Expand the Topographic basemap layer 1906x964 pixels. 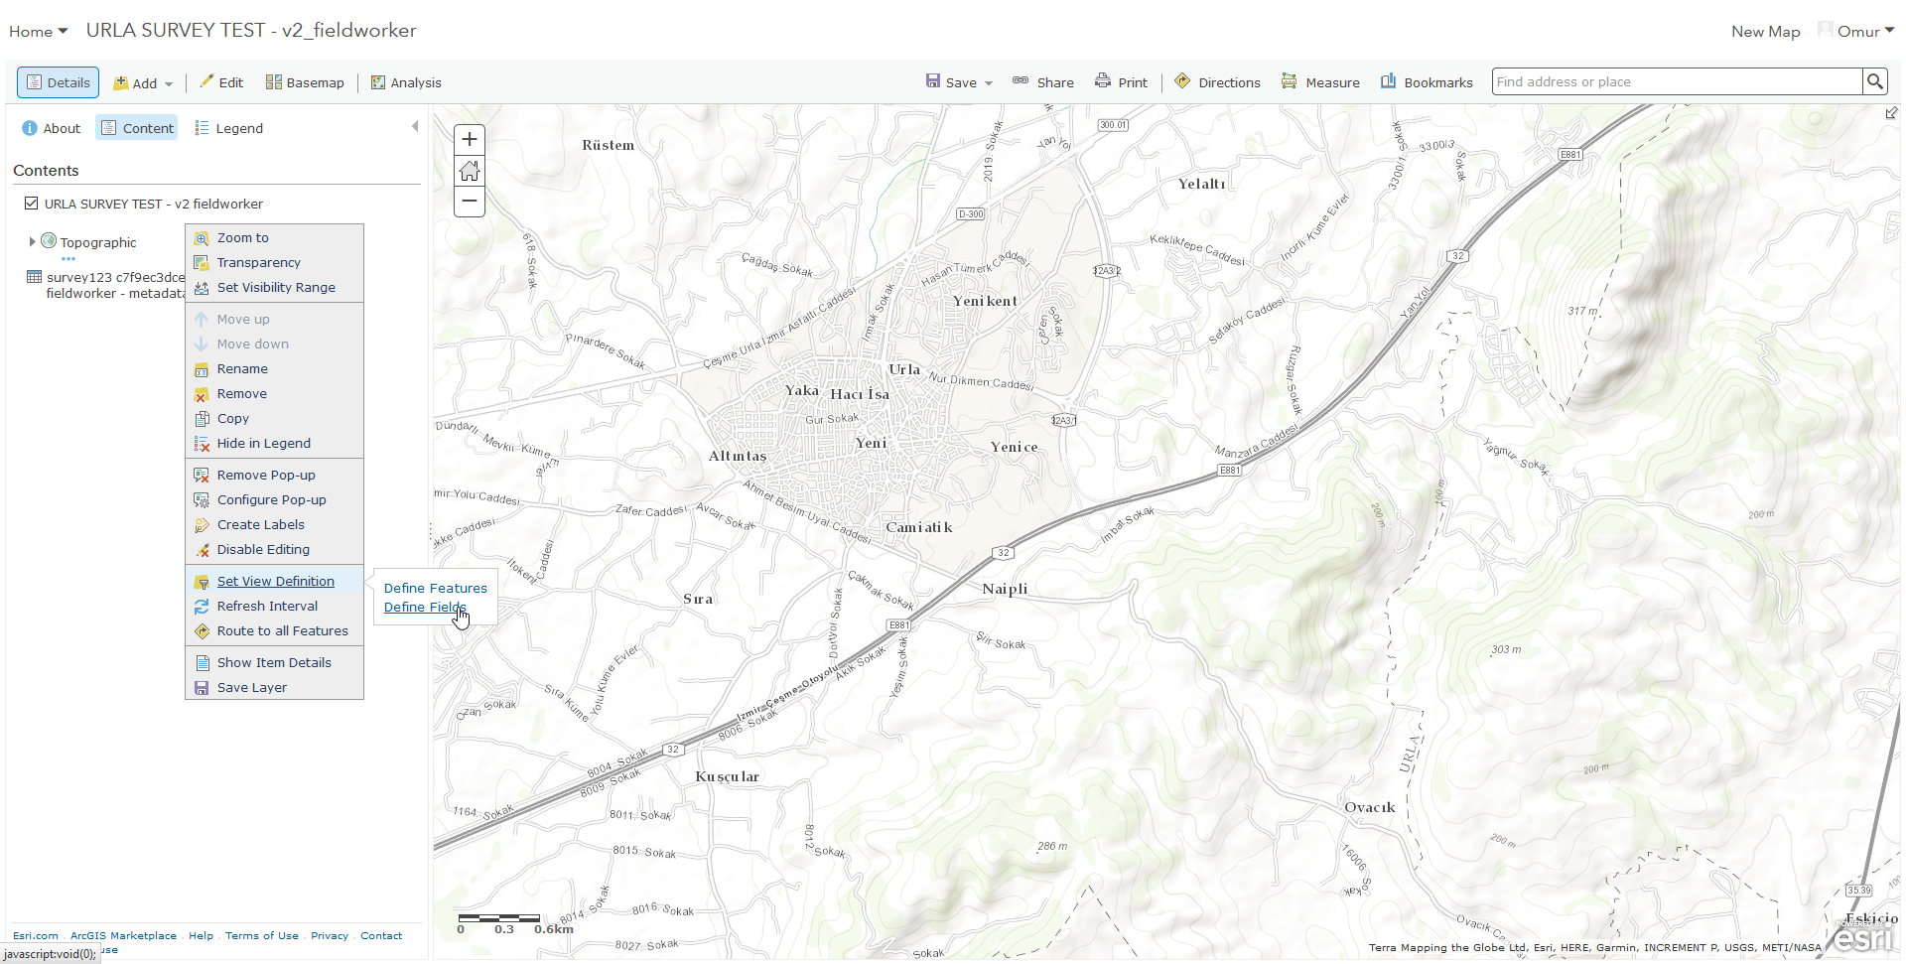point(32,241)
